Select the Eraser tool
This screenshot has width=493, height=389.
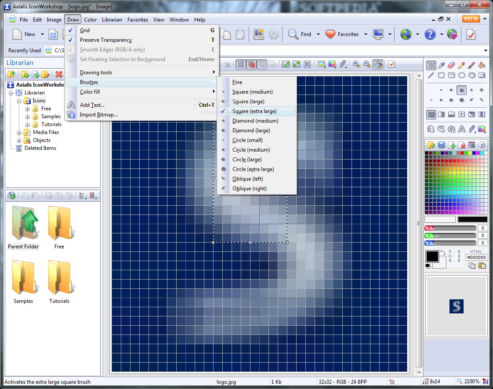(451, 65)
